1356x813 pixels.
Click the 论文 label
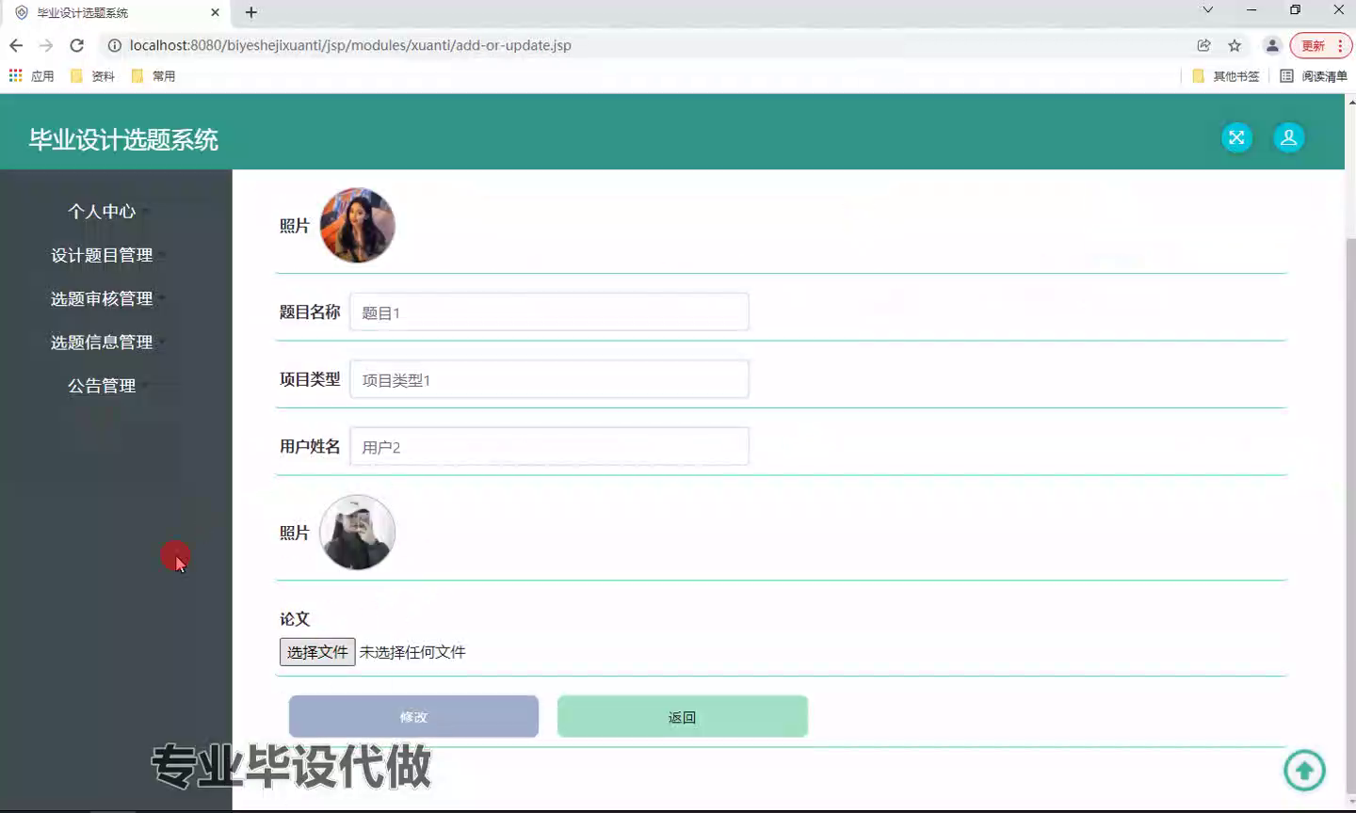(x=295, y=619)
